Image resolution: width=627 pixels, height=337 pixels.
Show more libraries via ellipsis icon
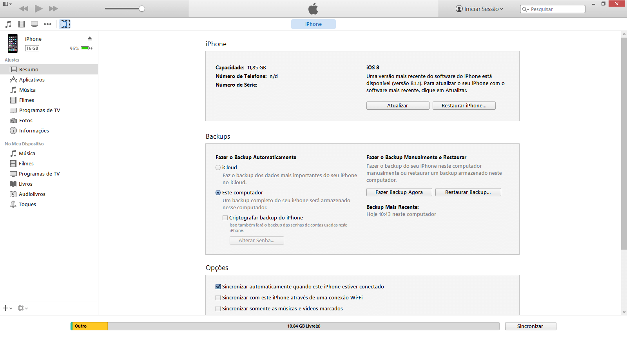pyautogui.click(x=47, y=24)
